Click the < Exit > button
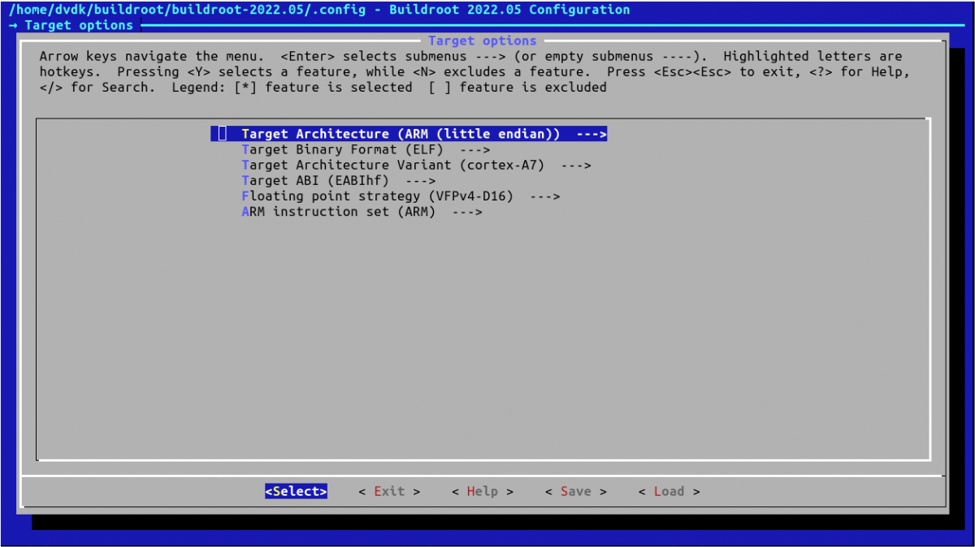The width and height of the screenshot is (975, 547). point(389,491)
